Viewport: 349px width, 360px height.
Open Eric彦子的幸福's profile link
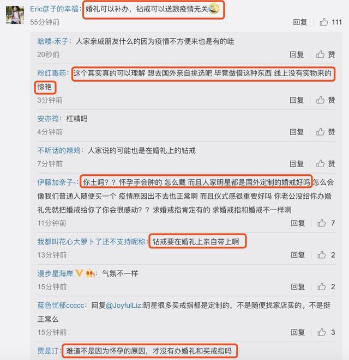[54, 9]
